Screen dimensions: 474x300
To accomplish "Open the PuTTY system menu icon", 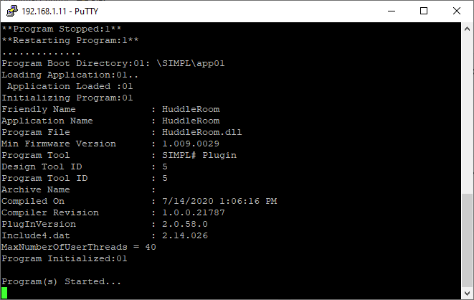I will coord(11,11).
